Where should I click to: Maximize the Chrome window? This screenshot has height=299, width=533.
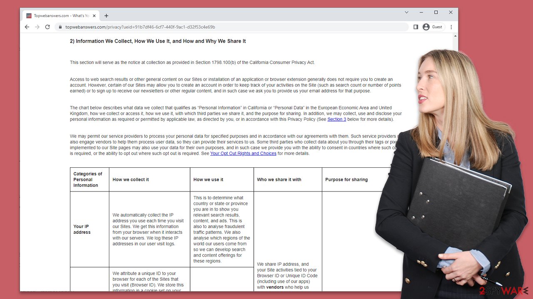[x=436, y=12]
